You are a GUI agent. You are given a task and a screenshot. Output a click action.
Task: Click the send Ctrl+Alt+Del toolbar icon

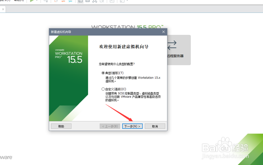point(46,1)
